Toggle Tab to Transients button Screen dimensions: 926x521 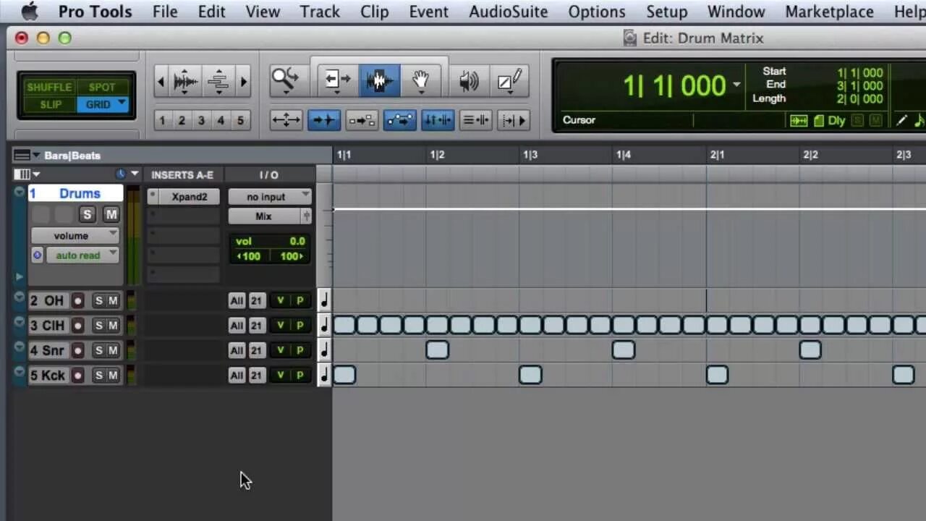pyautogui.click(x=324, y=120)
